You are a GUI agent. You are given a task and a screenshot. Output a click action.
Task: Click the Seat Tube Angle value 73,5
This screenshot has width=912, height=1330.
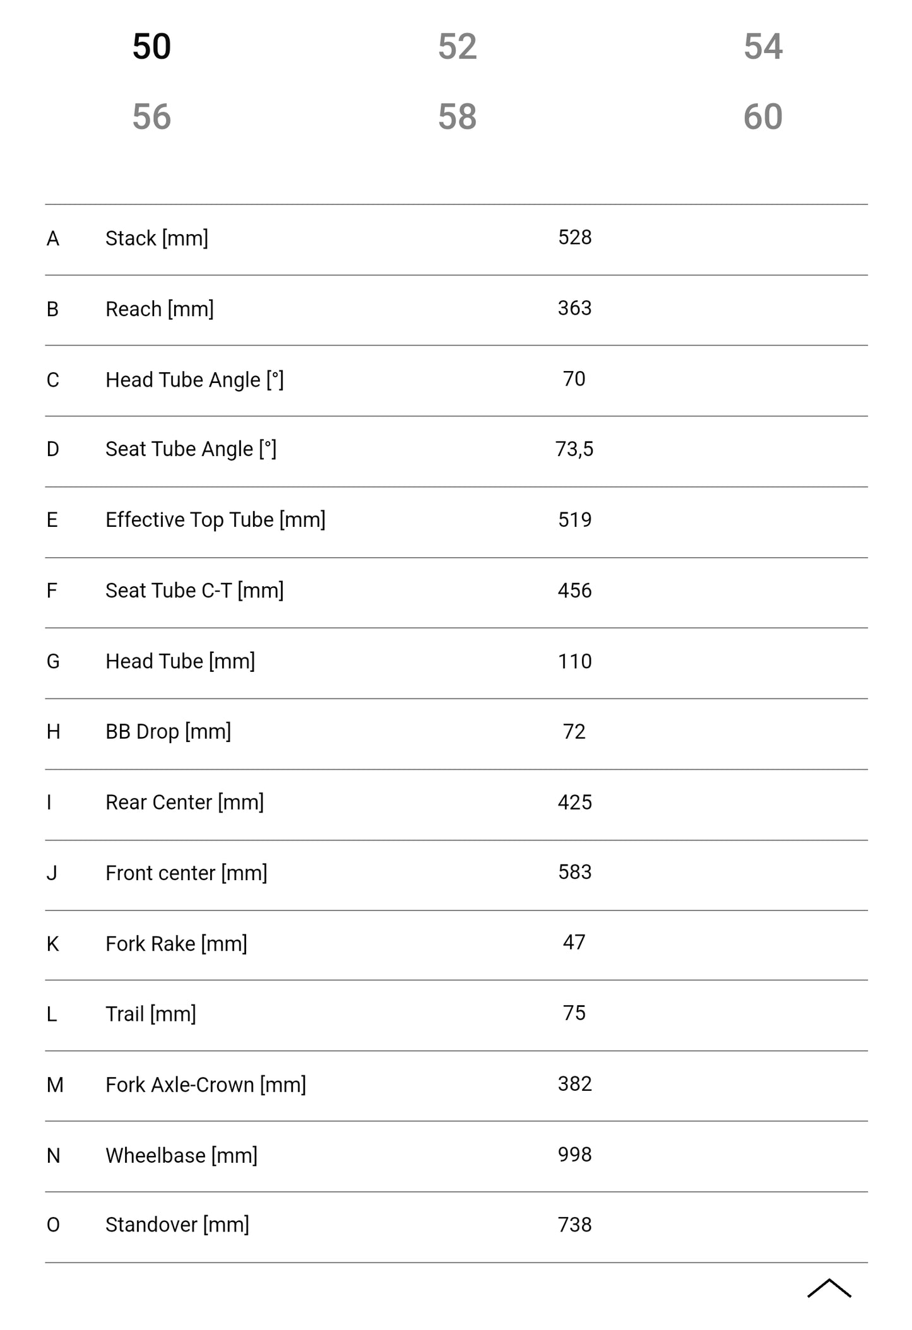(x=574, y=449)
